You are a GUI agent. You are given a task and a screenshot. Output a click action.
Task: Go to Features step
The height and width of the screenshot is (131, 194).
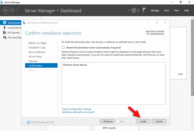(x=33, y=61)
